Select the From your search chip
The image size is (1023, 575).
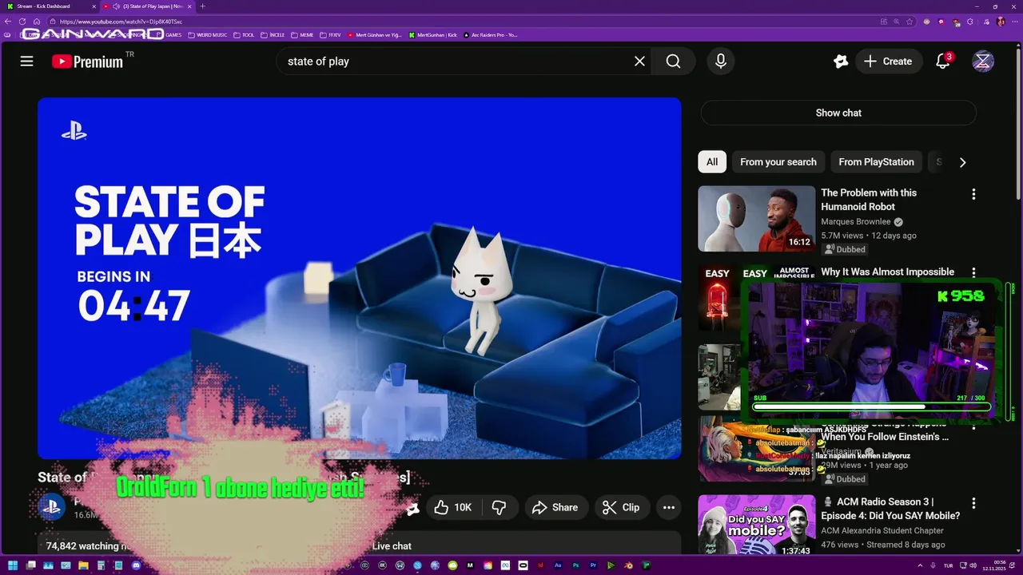point(778,161)
